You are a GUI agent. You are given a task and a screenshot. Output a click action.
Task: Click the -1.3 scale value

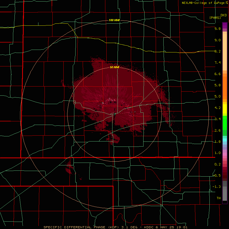tap(217, 187)
